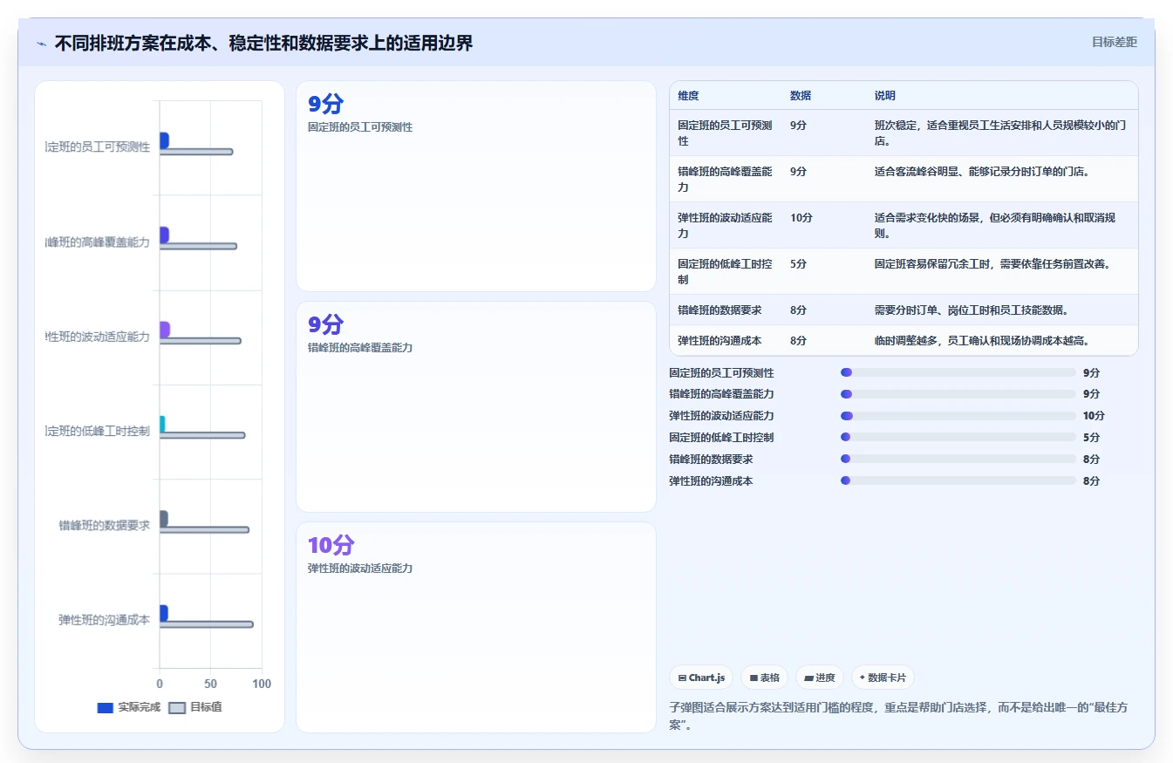Click the chart axis label 弹性班的沟通成本
This screenshot has height=763, width=1173.
(x=105, y=620)
